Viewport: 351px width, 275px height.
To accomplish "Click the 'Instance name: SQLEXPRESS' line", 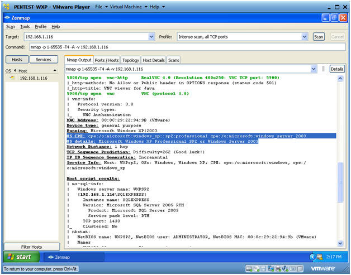I will click(116, 200).
